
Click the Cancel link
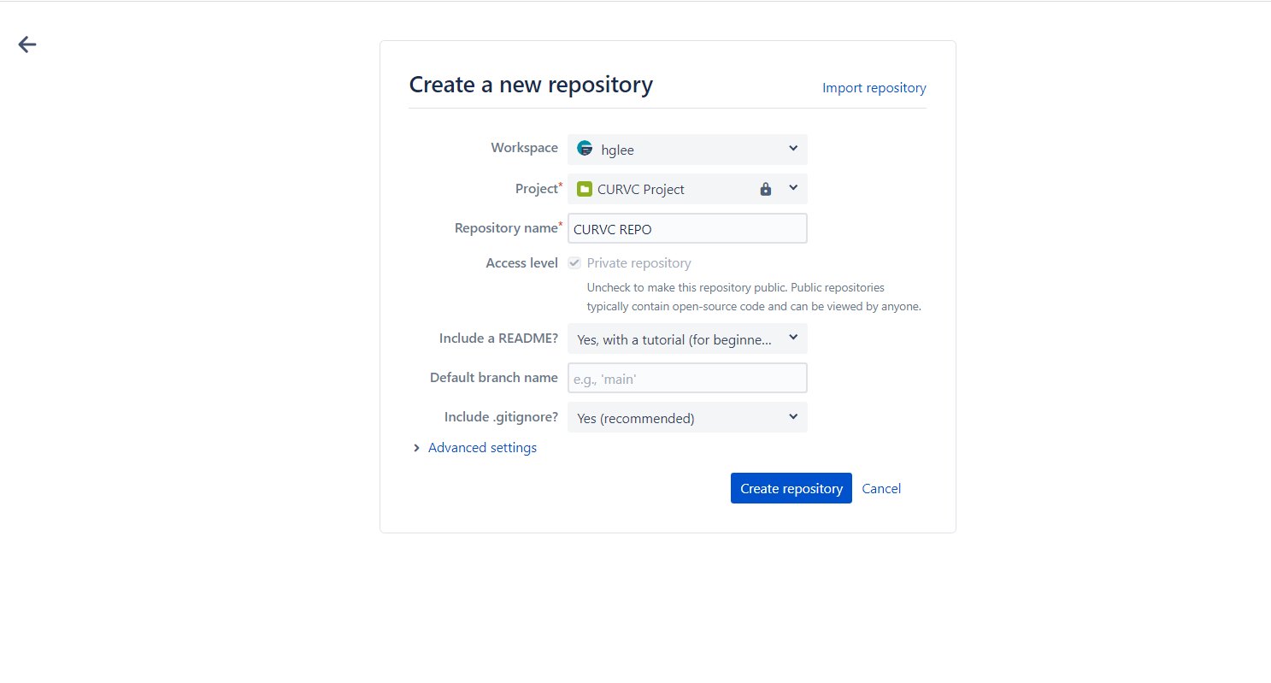pos(881,489)
